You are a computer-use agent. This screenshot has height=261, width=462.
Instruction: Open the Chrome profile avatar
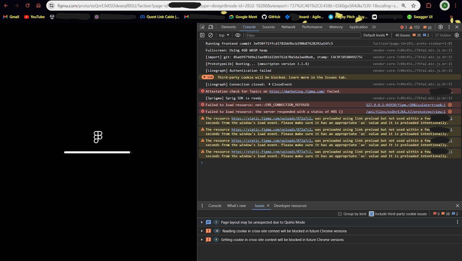(445, 5)
